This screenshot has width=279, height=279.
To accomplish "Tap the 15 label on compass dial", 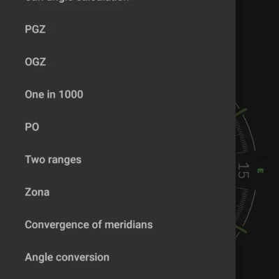I will coord(243,170).
